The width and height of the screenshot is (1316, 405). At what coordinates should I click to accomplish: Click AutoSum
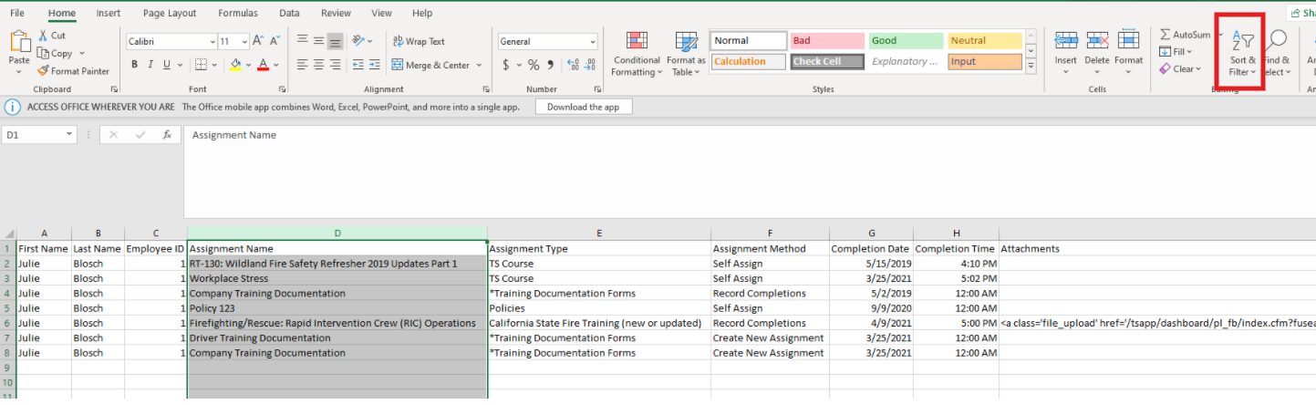(x=1185, y=35)
